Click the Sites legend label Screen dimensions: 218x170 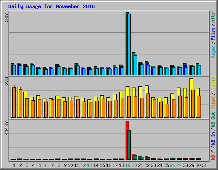pos(213,103)
